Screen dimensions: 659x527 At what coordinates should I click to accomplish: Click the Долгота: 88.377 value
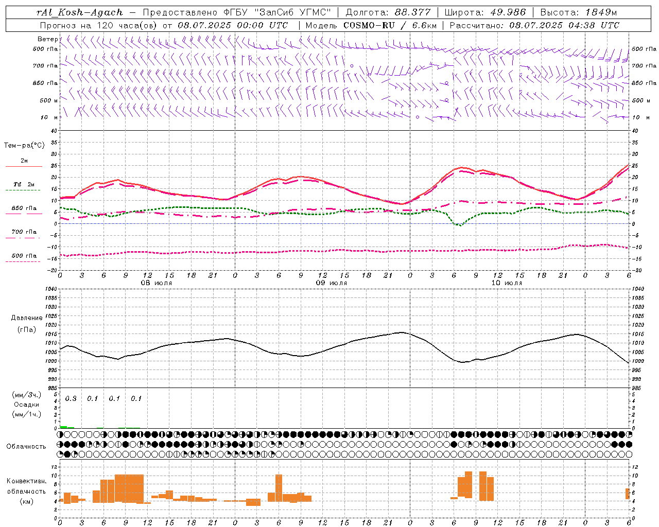[388, 12]
